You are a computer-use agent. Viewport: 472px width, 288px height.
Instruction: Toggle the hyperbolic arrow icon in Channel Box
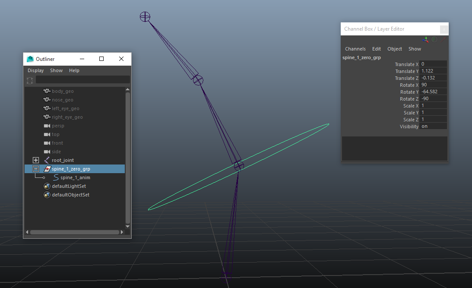tap(443, 39)
